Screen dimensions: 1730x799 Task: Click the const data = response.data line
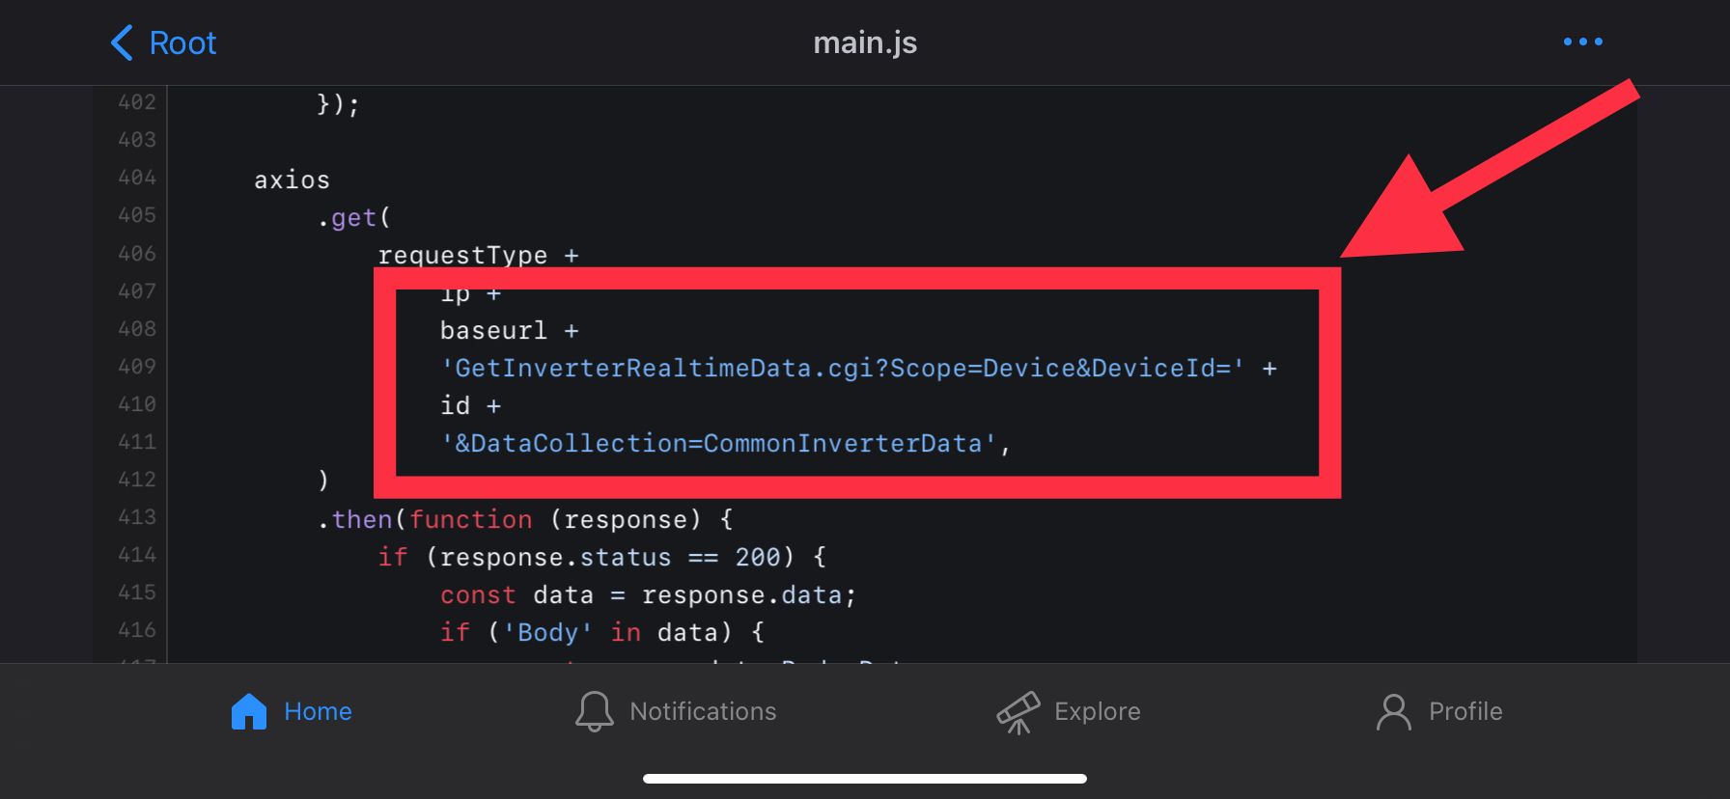pos(648,595)
